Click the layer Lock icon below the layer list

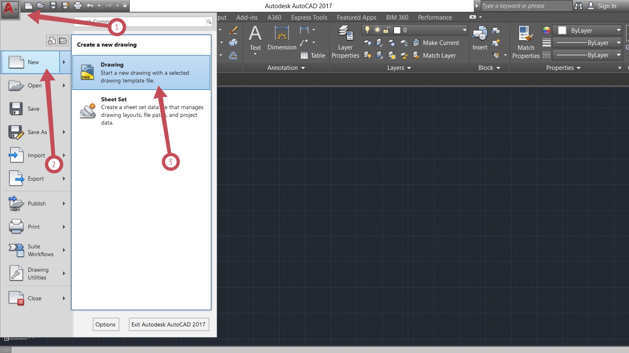point(404,43)
